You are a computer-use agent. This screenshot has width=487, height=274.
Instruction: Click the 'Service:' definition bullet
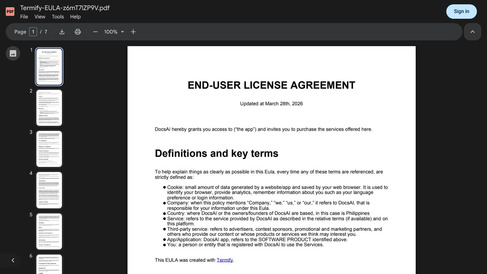coord(275,221)
